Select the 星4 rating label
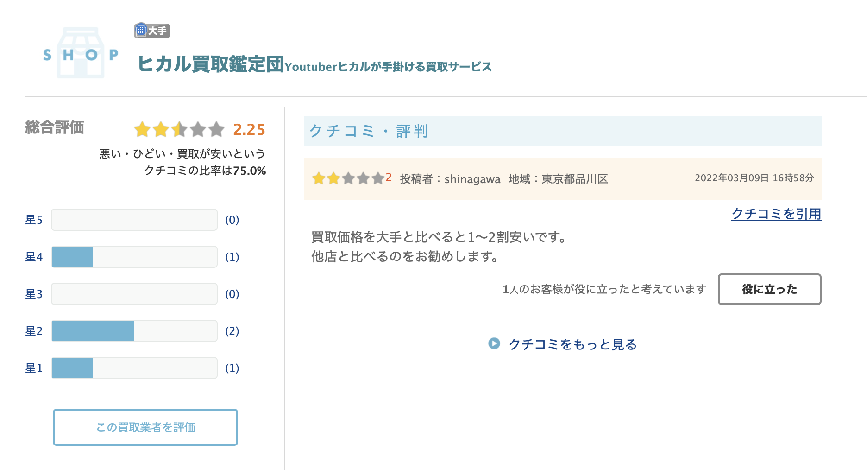The width and height of the screenshot is (867, 470). point(34,257)
